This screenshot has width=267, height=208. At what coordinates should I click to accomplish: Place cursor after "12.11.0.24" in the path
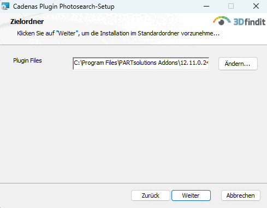click(x=209, y=63)
